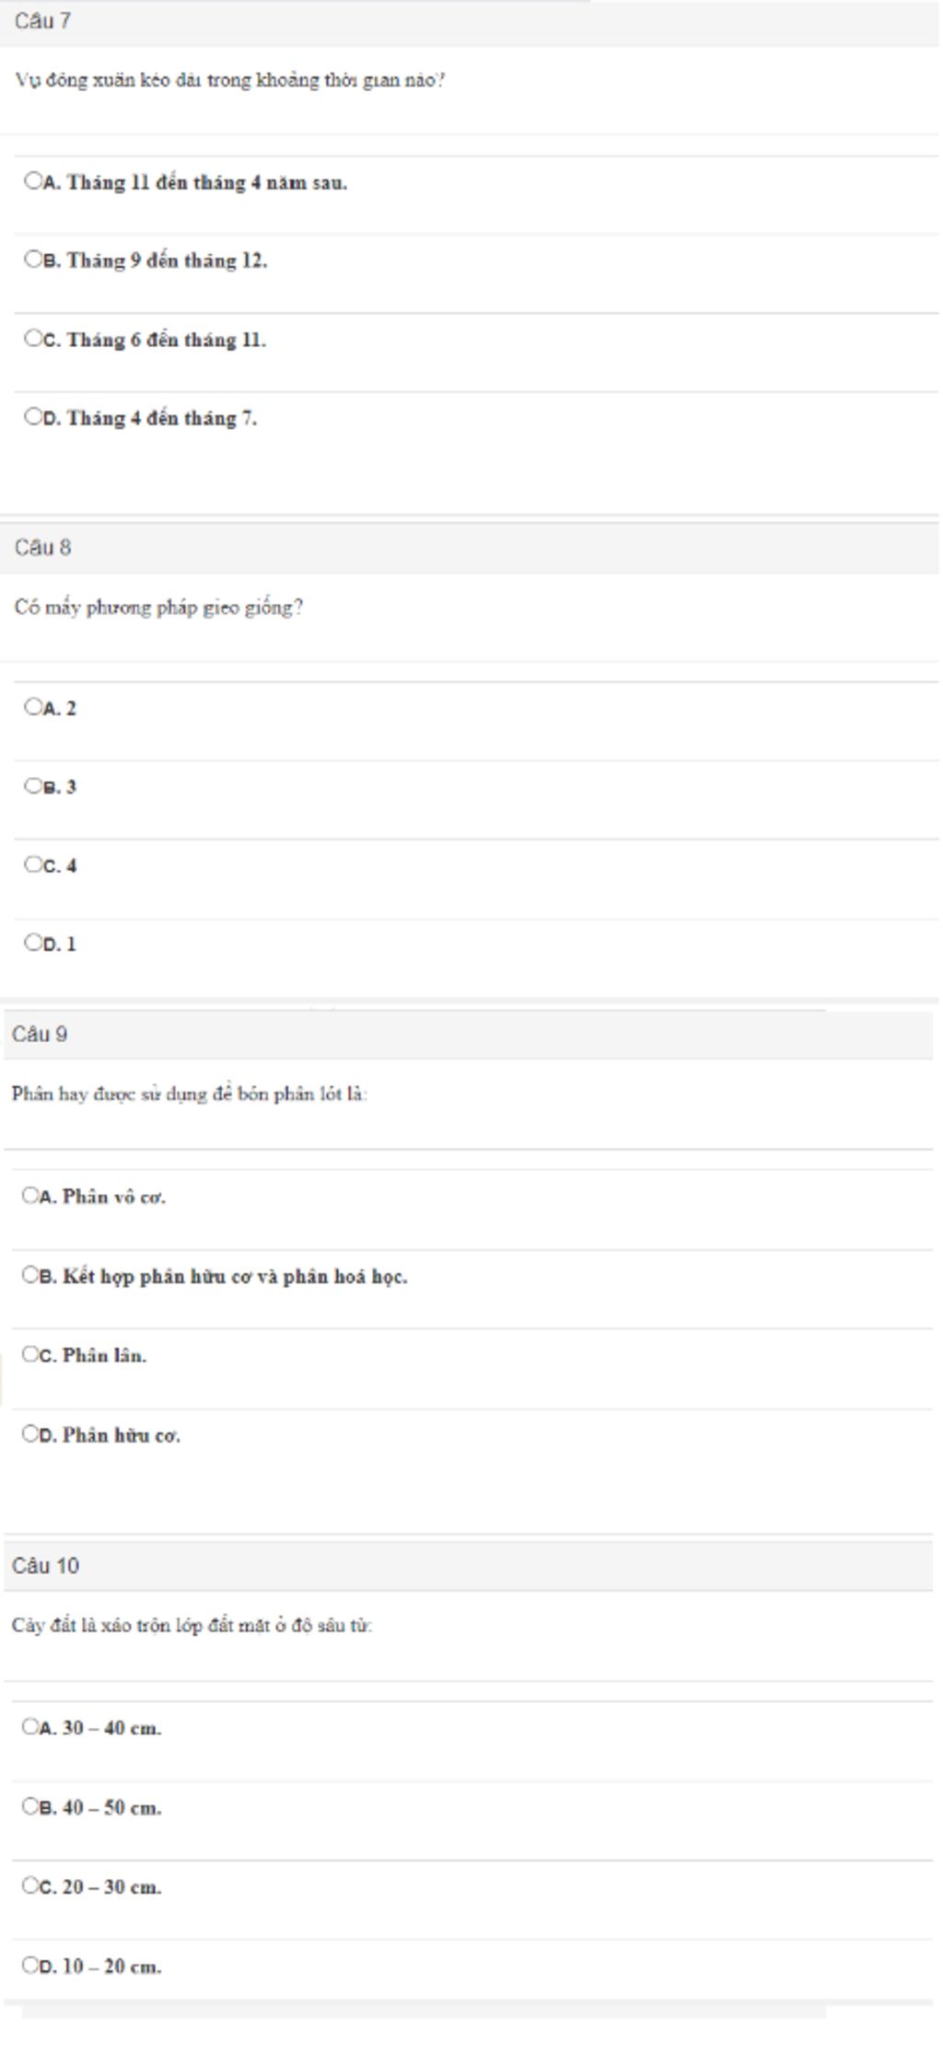The image size is (943, 2063).
Task: Click the 'Câu 8' question header
Action: point(43,548)
